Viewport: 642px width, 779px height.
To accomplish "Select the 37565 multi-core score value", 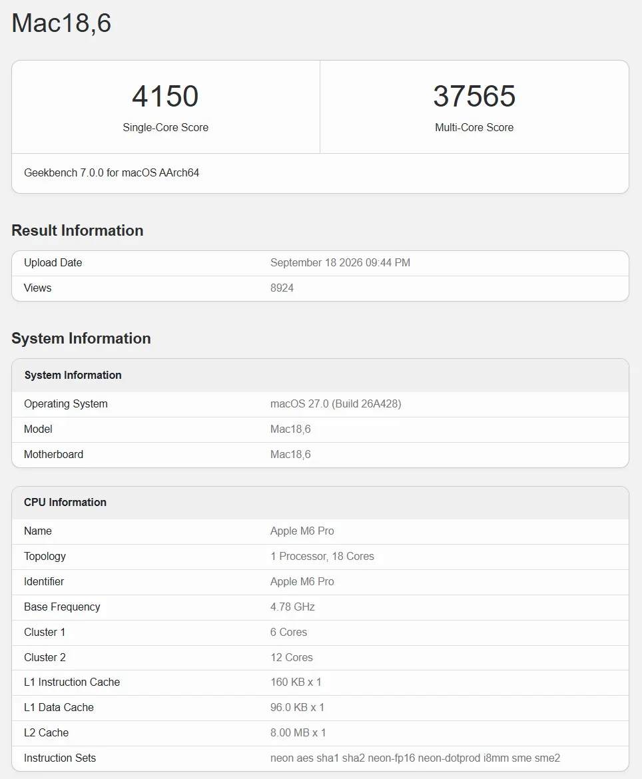I will [x=474, y=96].
